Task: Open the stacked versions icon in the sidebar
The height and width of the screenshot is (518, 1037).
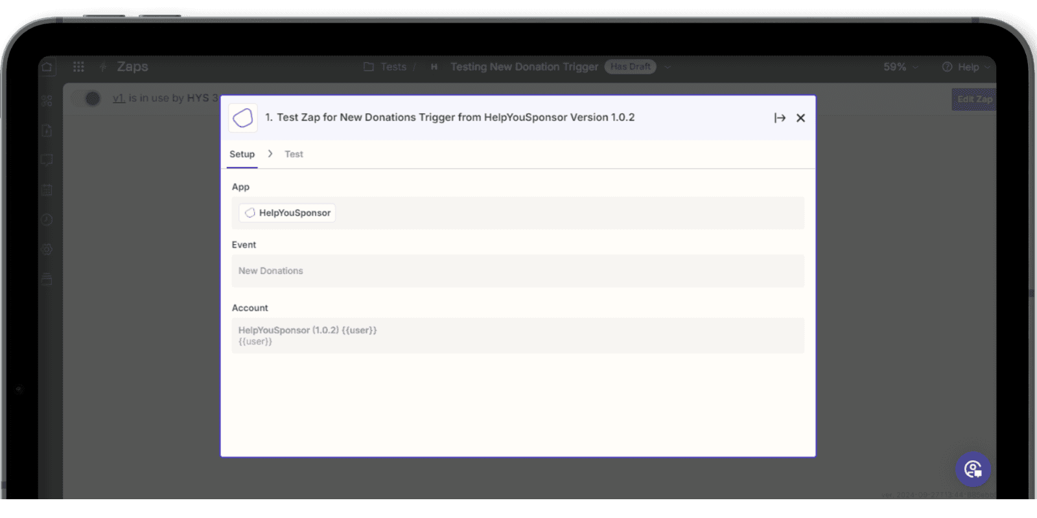Action: click(47, 279)
